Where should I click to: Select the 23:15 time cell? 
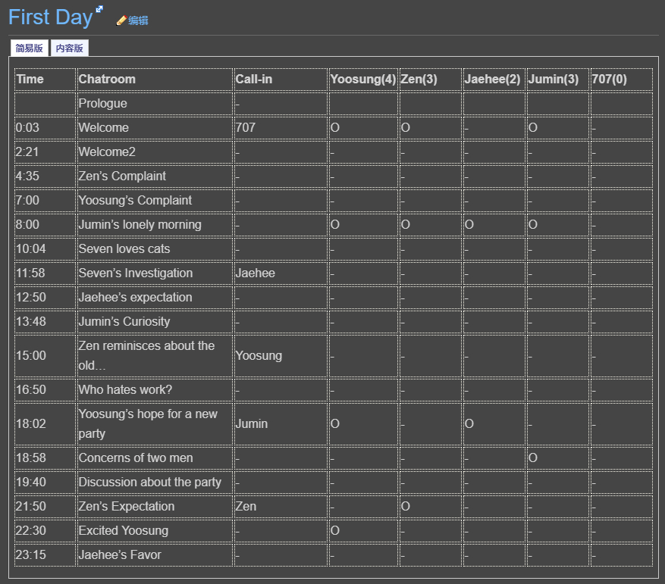click(45, 554)
